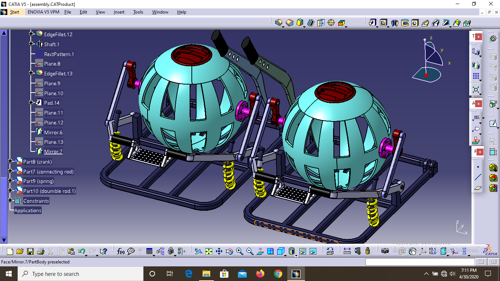This screenshot has height=281, width=500.
Task: Click the What's This help cursor icon
Action: pyautogui.click(x=104, y=251)
